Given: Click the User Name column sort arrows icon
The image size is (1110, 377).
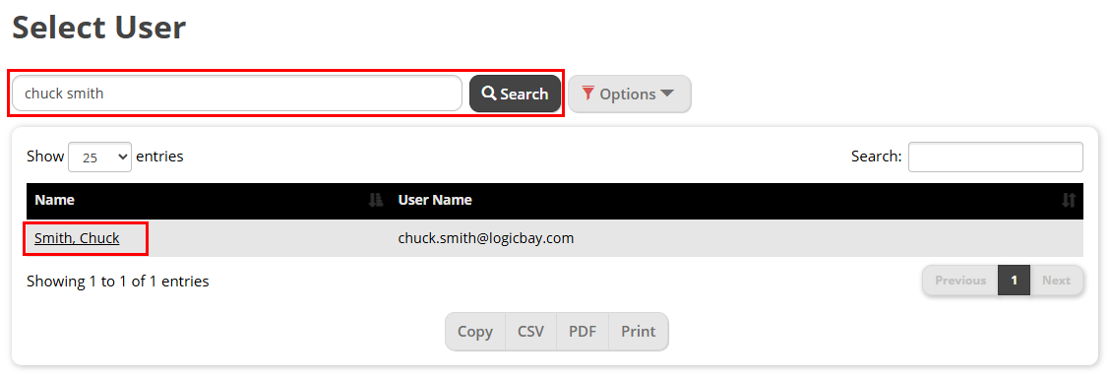Looking at the screenshot, I should [x=1069, y=201].
